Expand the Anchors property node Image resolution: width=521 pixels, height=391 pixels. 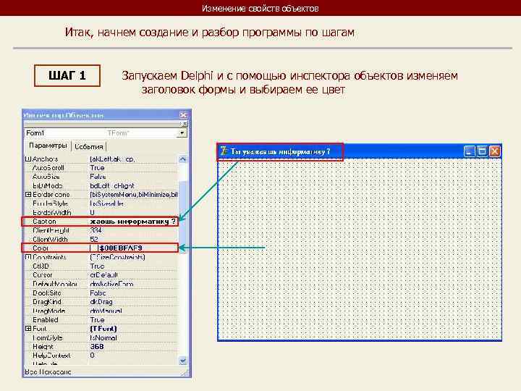(28, 159)
